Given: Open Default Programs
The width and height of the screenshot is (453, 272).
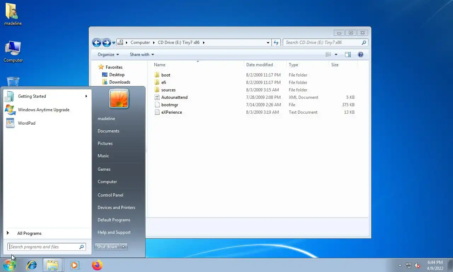Looking at the screenshot, I should click(114, 220).
